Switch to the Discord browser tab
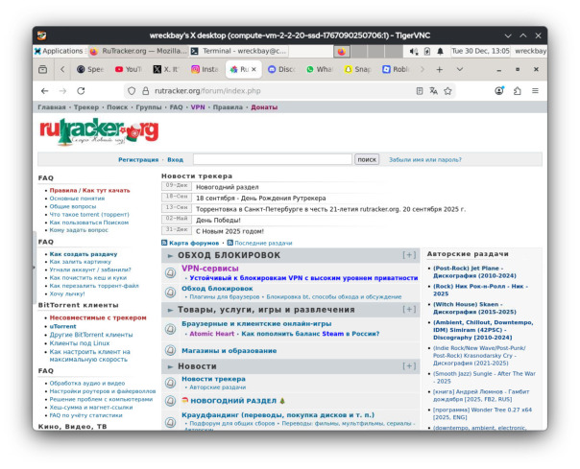The height and width of the screenshot is (469, 580). tap(284, 69)
